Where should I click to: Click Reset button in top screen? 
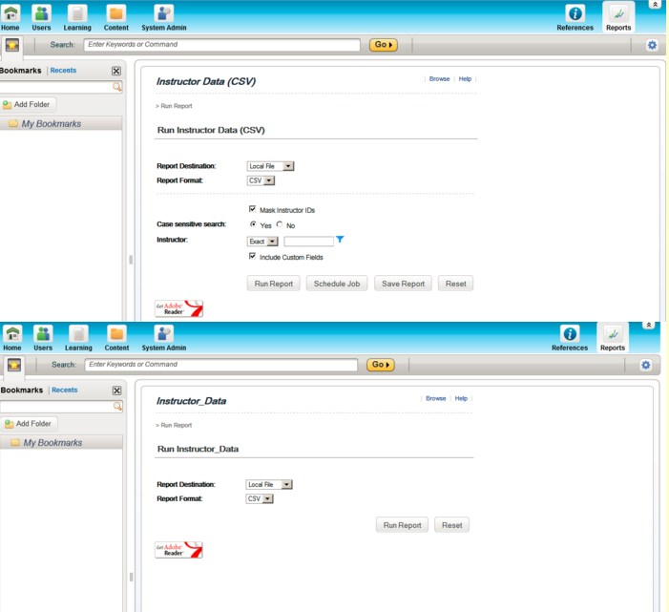pos(455,284)
